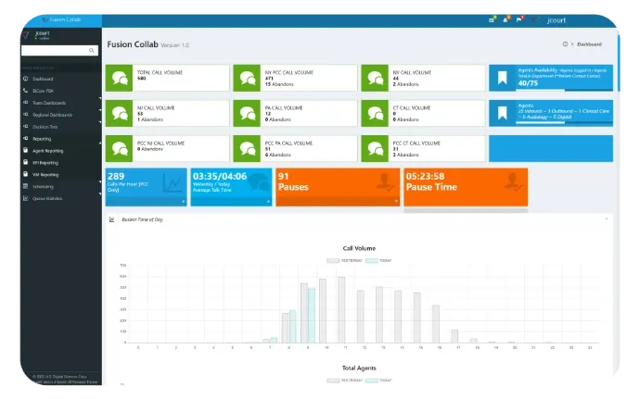Image resolution: width=640 pixels, height=399 pixels.
Task: Click the Agents Availability progress bar
Action: tap(564, 90)
